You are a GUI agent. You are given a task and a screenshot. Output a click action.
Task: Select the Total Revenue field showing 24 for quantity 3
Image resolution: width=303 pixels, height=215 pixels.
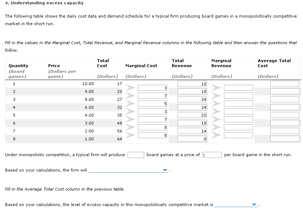(x=192, y=99)
